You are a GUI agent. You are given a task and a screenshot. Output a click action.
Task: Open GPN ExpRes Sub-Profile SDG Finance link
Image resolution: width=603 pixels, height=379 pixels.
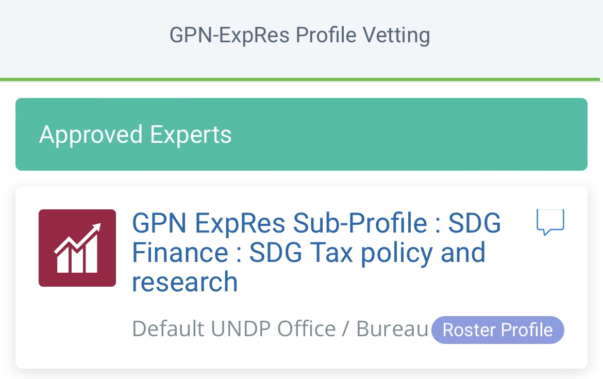316,252
